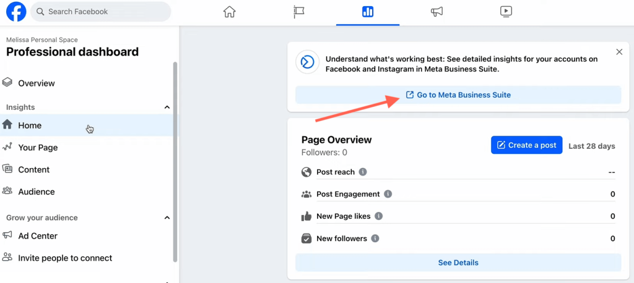Image resolution: width=634 pixels, height=283 pixels.
Task: Click the sidebar vertical scrollbar
Action: pos(175,161)
